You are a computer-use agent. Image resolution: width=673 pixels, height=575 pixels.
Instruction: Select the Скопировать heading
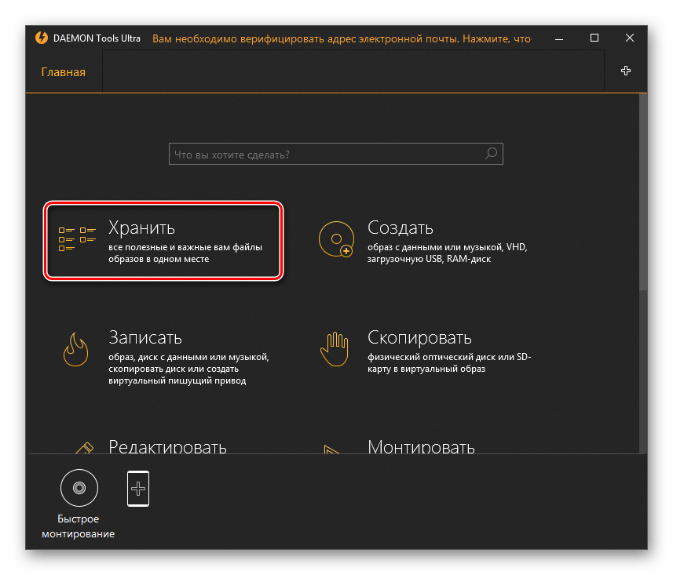coord(419,337)
